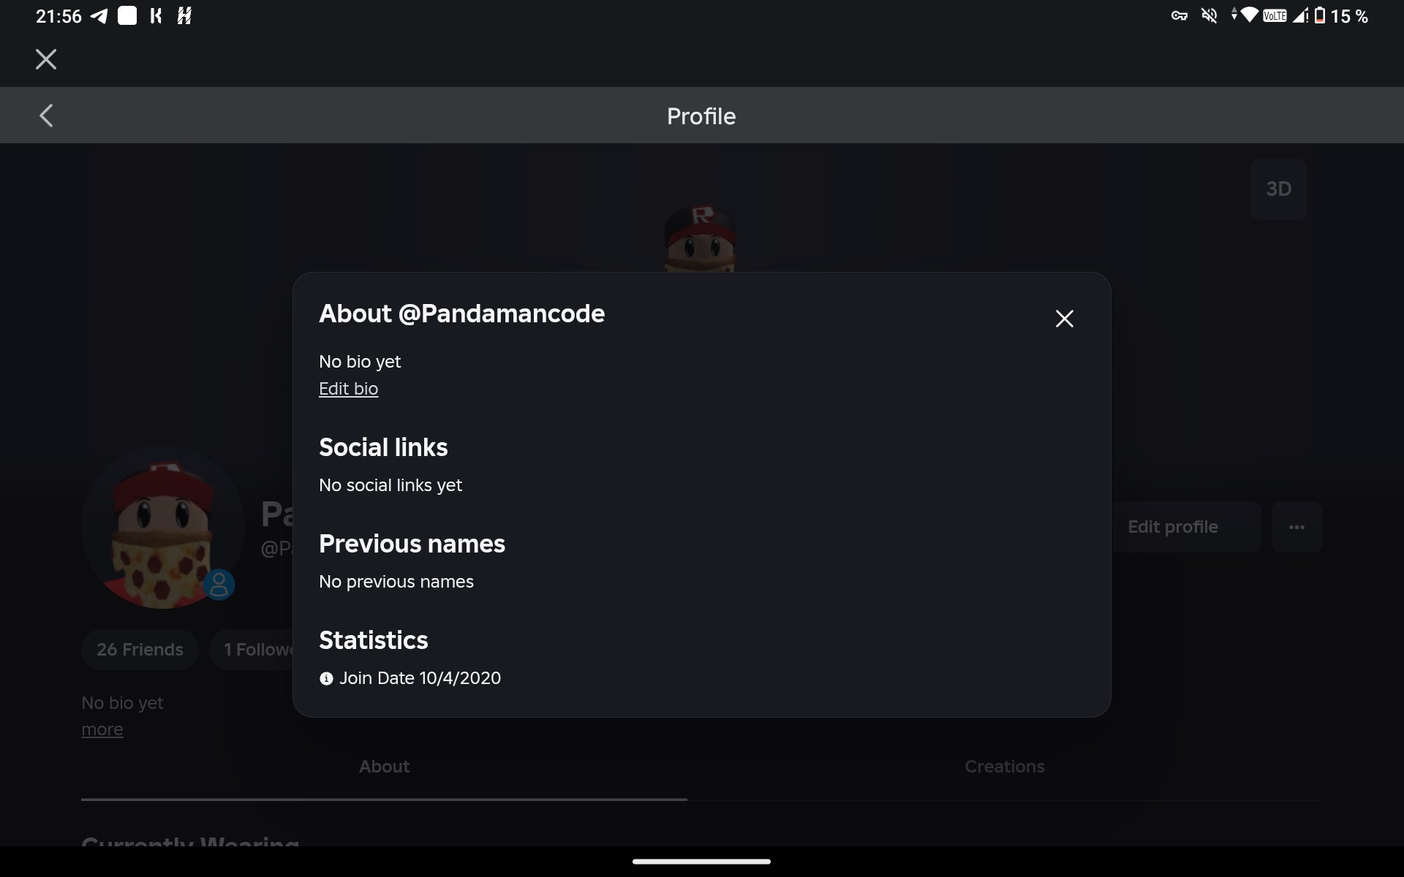Select the About tab
This screenshot has width=1404, height=877.
384,767
